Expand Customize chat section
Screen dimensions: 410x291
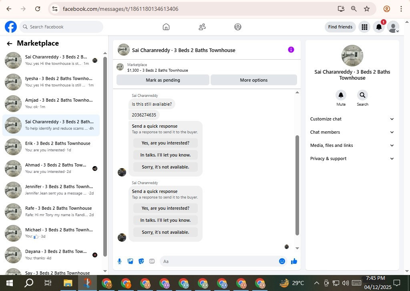[x=352, y=119]
